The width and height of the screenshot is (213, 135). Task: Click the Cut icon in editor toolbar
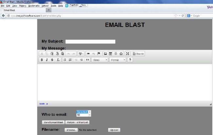click(42, 54)
